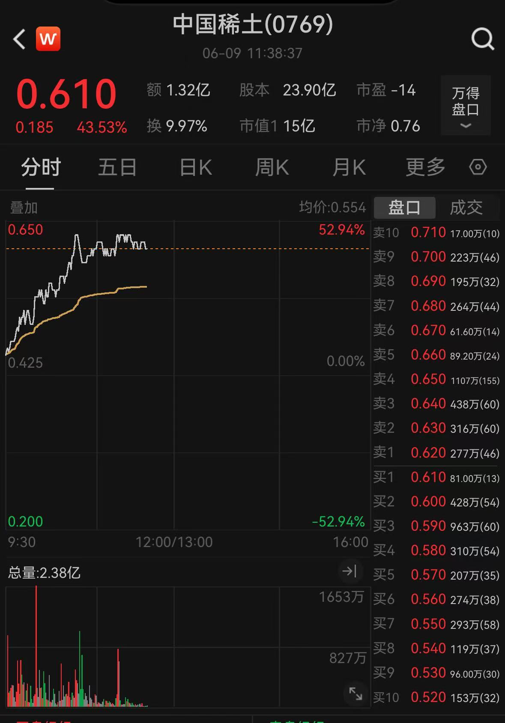
Task: Select the 买8 row at 0.540
Action: click(x=436, y=649)
